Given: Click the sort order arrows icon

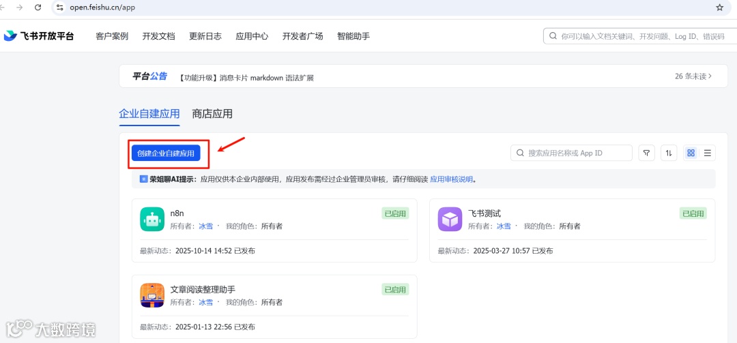Looking at the screenshot, I should coord(669,153).
